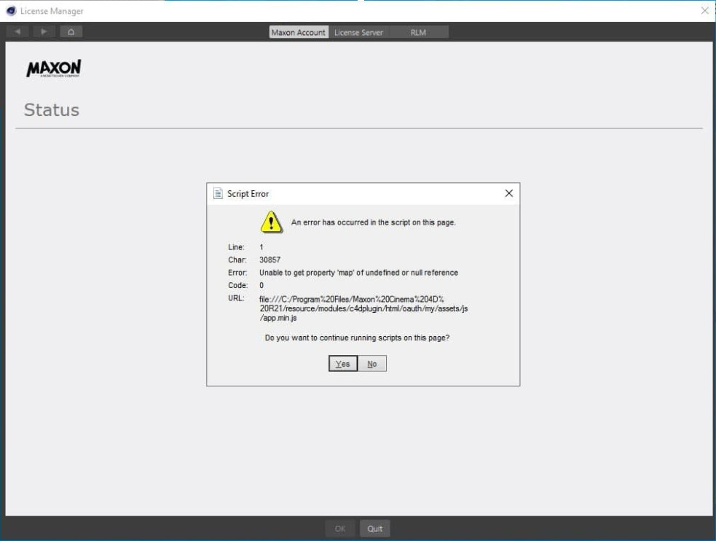
Task: Go to the home page icon
Action: click(x=71, y=32)
